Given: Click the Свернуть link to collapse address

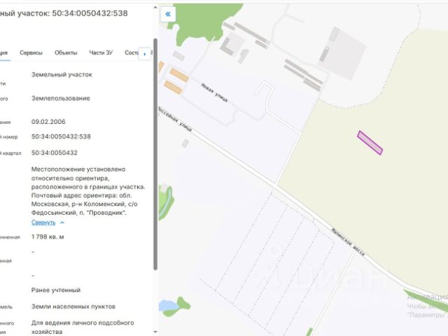Looking at the screenshot, I should click(x=43, y=223).
